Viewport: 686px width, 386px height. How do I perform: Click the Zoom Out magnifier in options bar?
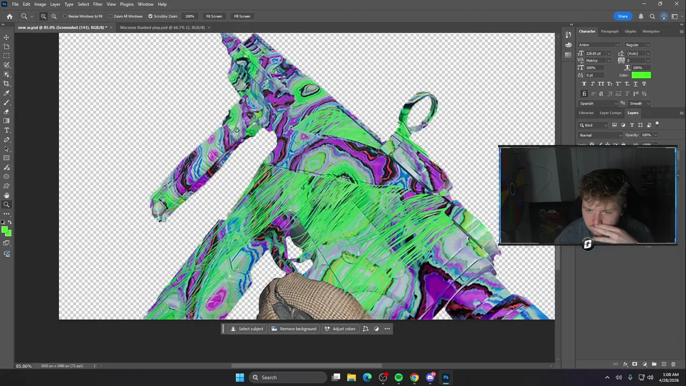coord(54,16)
